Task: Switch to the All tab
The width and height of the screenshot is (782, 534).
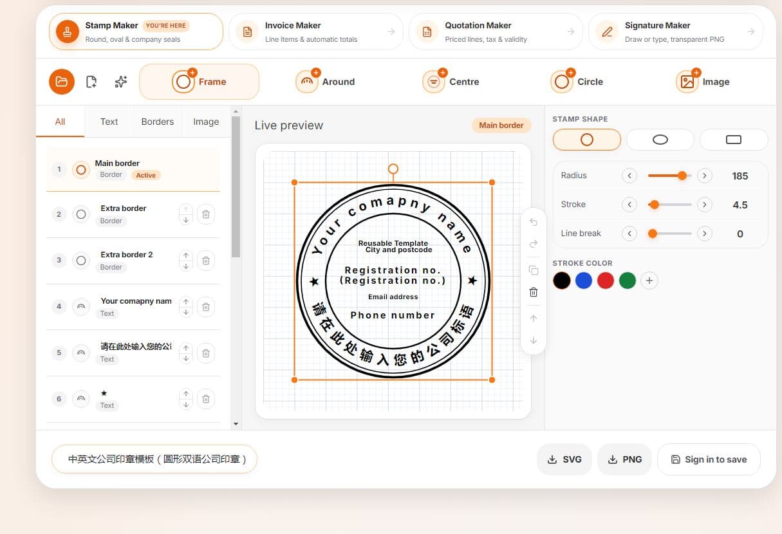Action: [x=60, y=122]
